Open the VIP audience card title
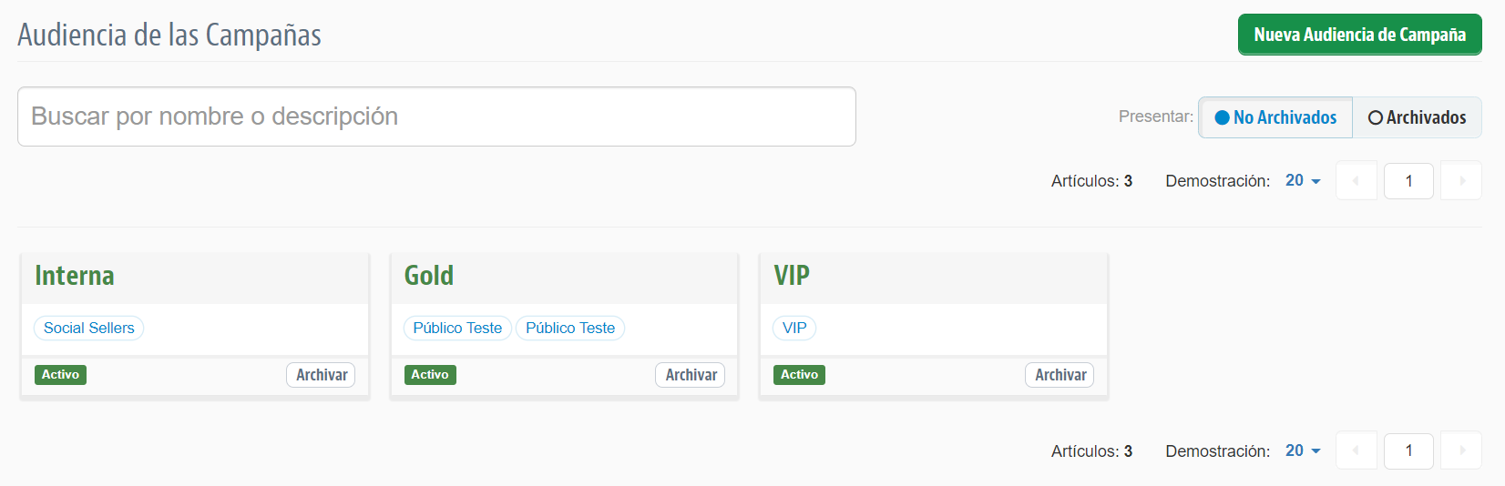This screenshot has height=486, width=1505. 792,276
